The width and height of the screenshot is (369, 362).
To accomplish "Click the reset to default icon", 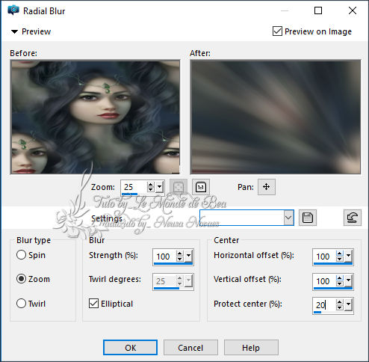I will (353, 218).
